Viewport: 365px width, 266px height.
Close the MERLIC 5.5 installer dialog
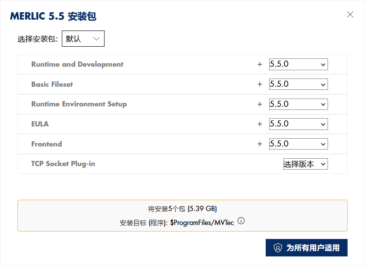coord(350,14)
